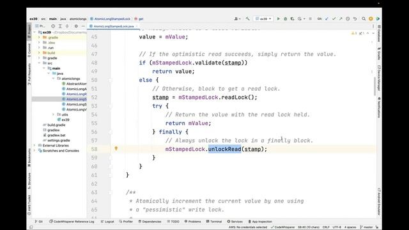Click AWS No credentials selected widget
The width and height of the screenshot is (409, 230).
click(248, 227)
